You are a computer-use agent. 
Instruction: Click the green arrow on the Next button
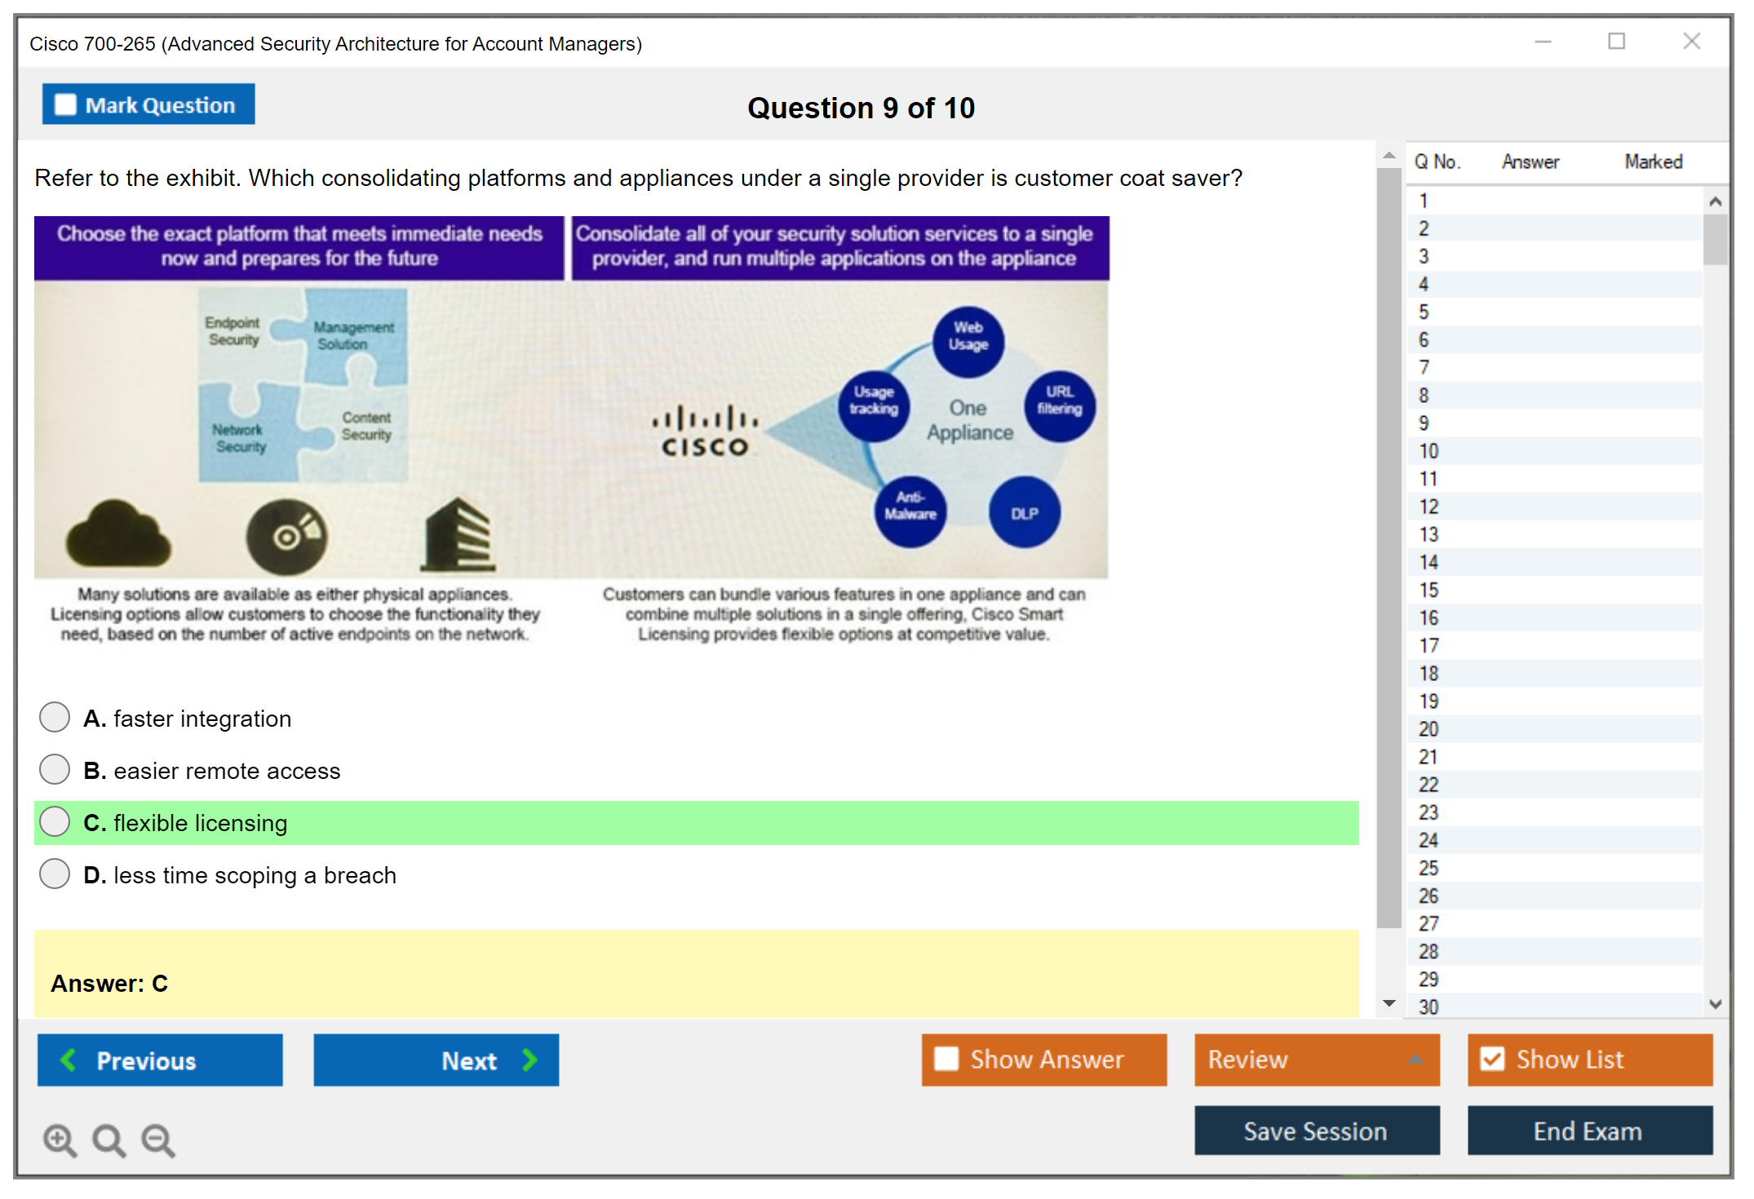[x=530, y=1060]
